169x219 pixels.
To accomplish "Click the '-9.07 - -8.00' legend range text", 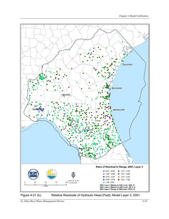I will click(110, 171).
